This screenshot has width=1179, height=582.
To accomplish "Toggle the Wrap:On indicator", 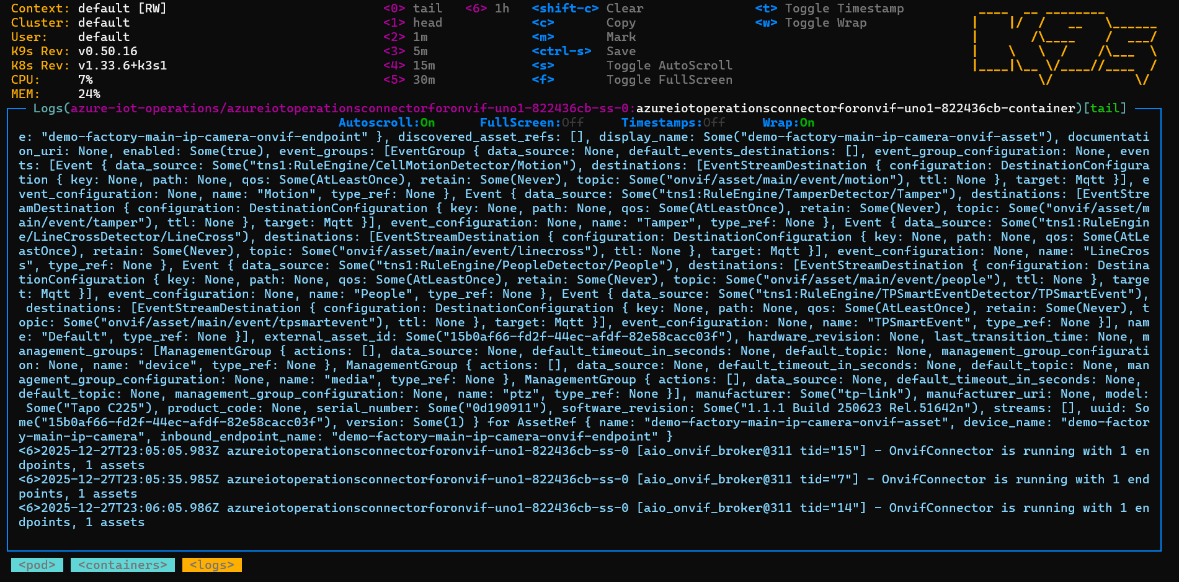I will [788, 123].
